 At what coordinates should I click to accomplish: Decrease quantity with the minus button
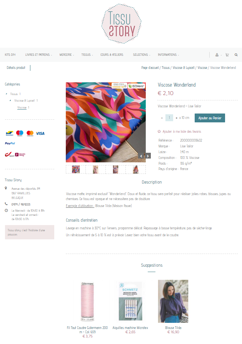point(162,118)
